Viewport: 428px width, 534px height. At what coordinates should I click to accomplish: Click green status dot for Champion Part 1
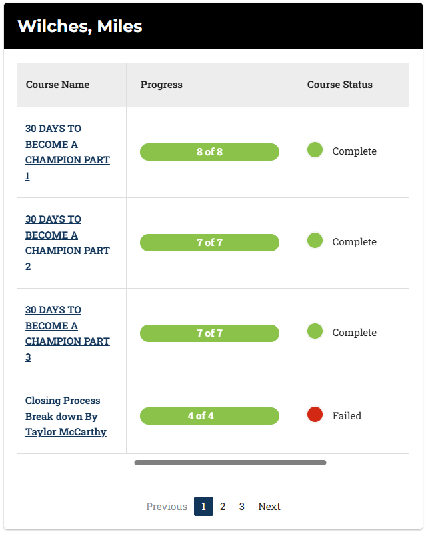(315, 150)
